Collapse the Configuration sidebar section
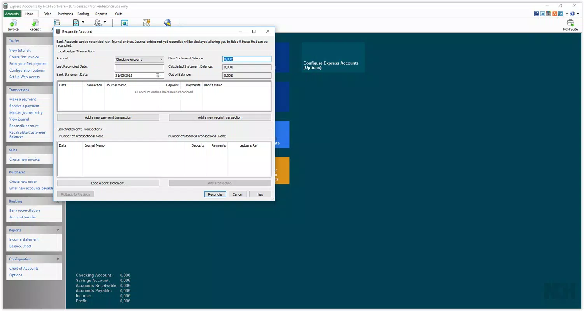The height and width of the screenshot is (311, 584). coord(58,259)
